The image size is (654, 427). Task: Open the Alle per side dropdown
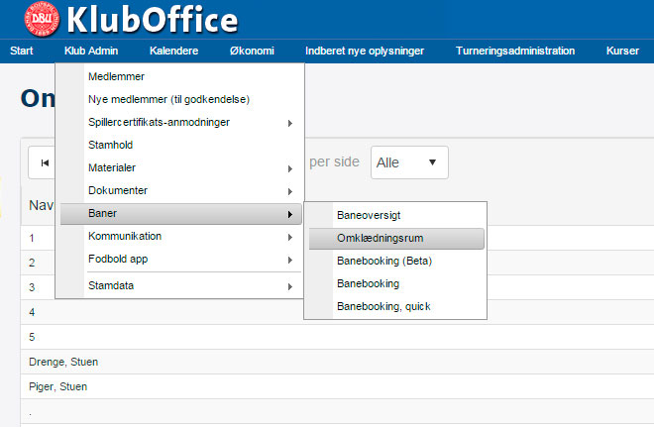click(x=409, y=162)
